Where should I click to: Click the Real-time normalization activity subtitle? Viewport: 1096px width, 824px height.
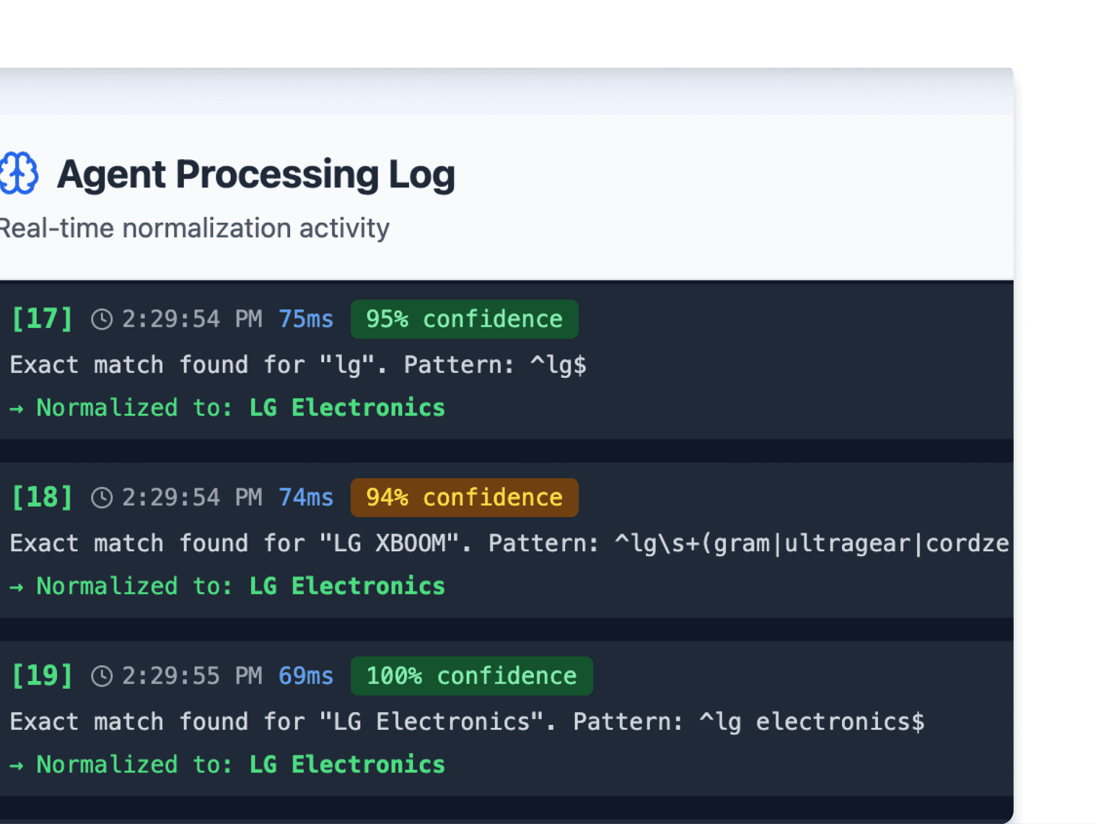195,229
